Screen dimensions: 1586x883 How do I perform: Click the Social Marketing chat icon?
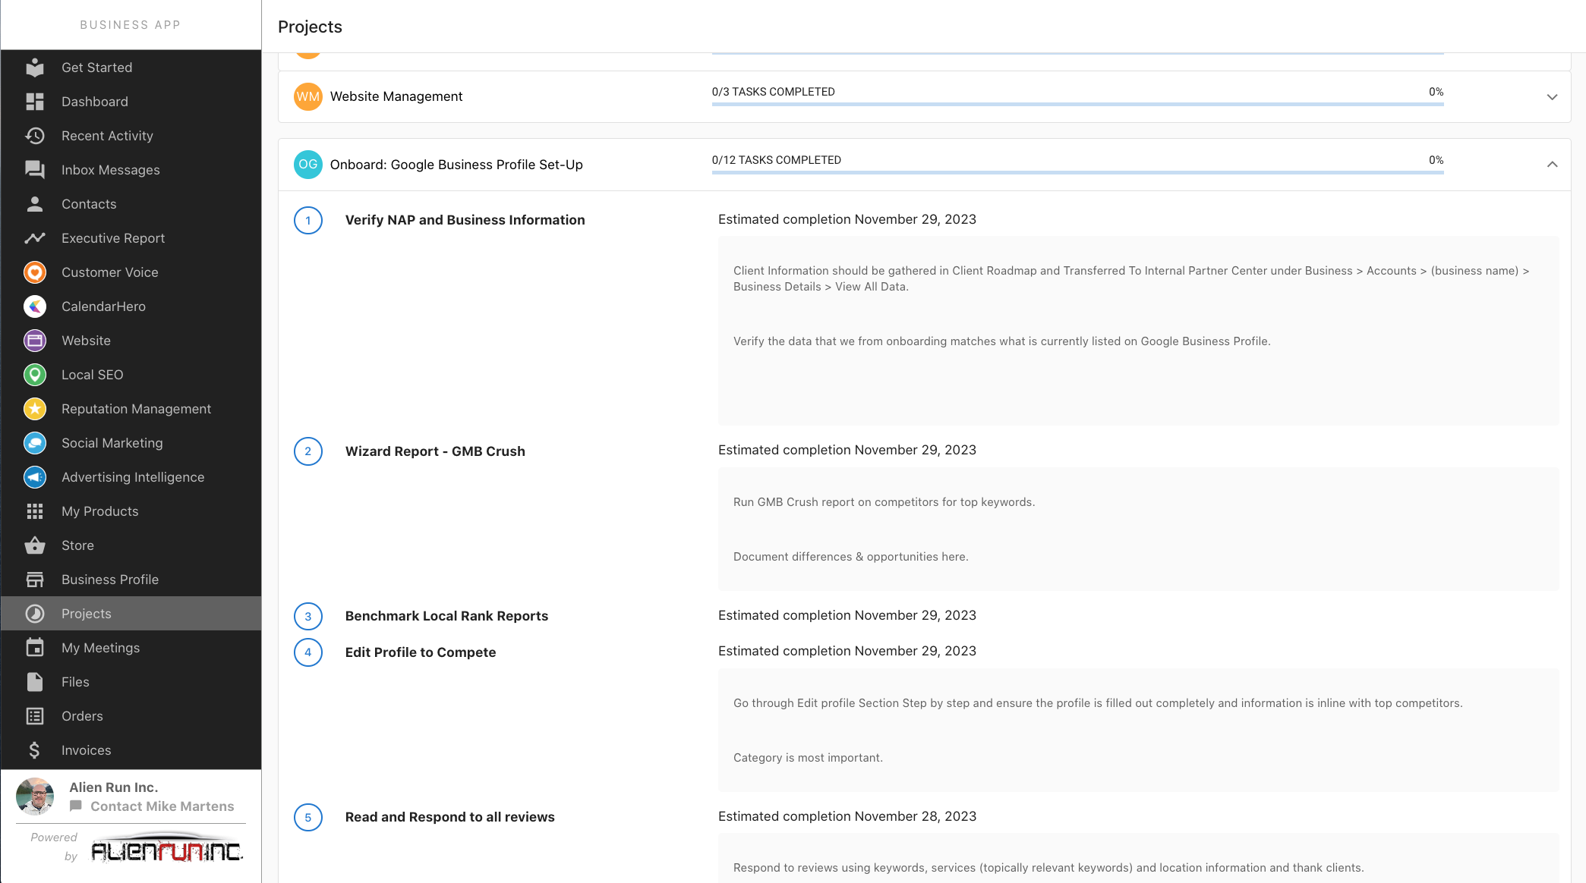35,443
